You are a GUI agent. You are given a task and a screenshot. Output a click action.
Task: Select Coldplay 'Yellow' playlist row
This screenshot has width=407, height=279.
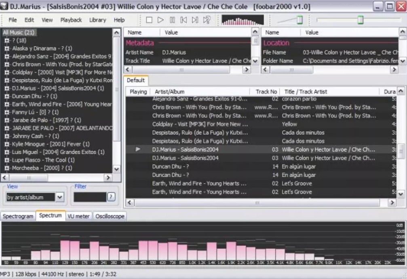261,124
